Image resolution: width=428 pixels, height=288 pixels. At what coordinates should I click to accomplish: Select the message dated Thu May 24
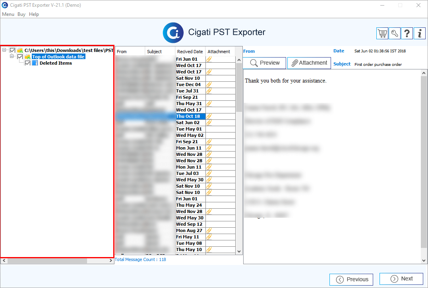click(175, 205)
